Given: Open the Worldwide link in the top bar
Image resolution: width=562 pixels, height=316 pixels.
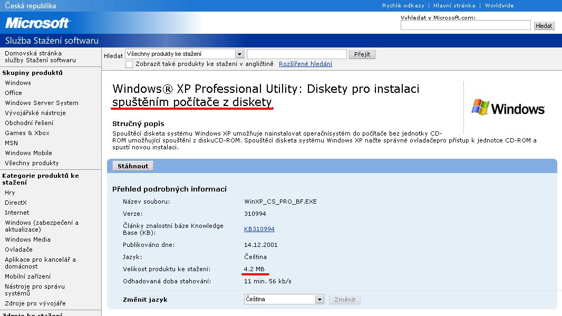Looking at the screenshot, I should [x=499, y=5].
